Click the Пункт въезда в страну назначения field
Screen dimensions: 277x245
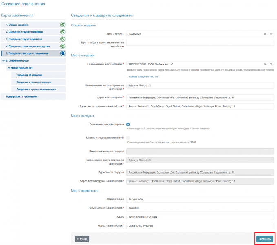click(x=200, y=43)
